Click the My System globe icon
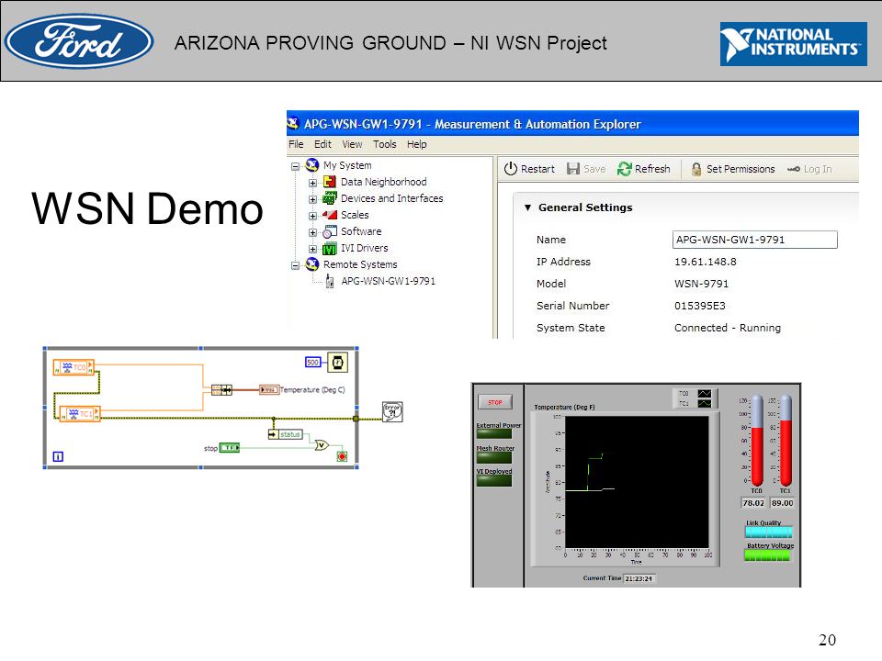 [312, 164]
